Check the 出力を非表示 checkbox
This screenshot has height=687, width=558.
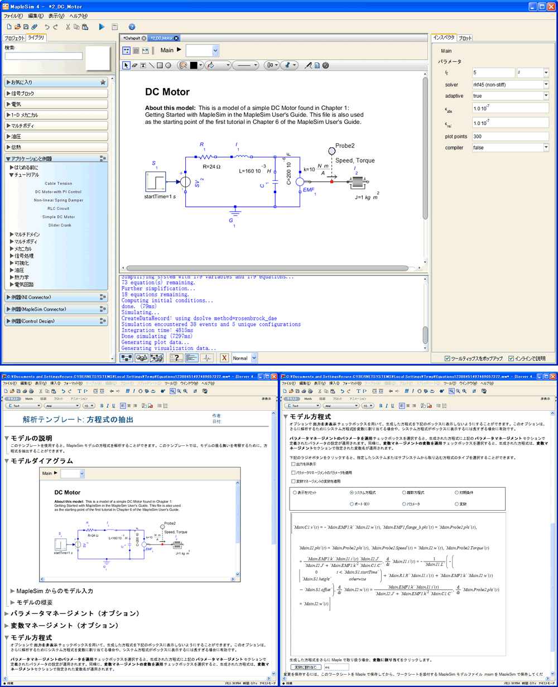[x=294, y=464]
